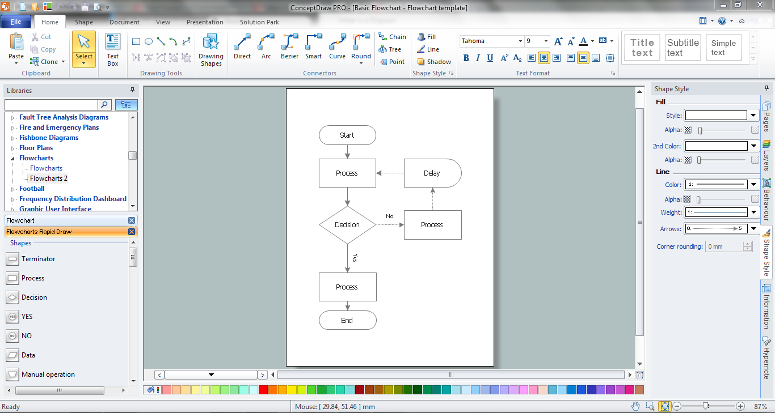Expand the Fault Tree Analysis Diagrams library
The height and width of the screenshot is (413, 775).
13,118
